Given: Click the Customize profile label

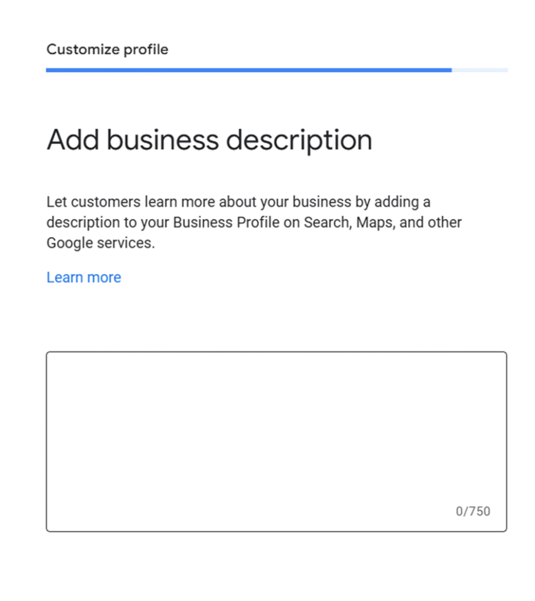Looking at the screenshot, I should [107, 49].
